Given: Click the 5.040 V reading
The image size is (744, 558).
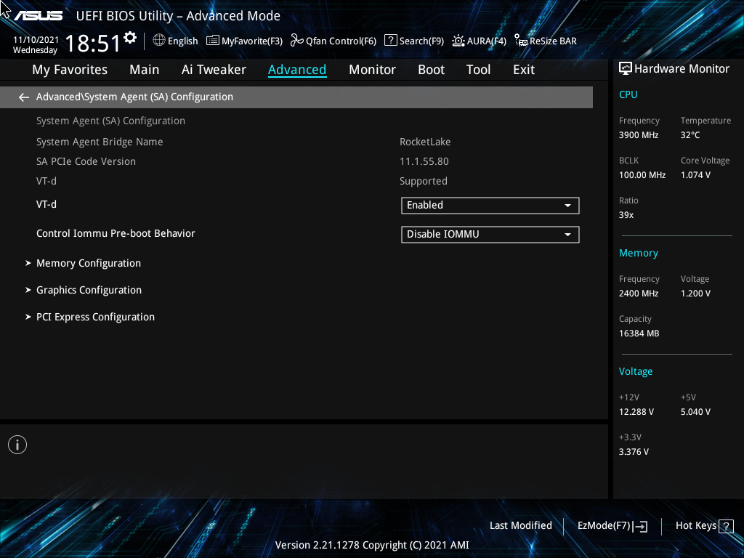Looking at the screenshot, I should tap(695, 412).
